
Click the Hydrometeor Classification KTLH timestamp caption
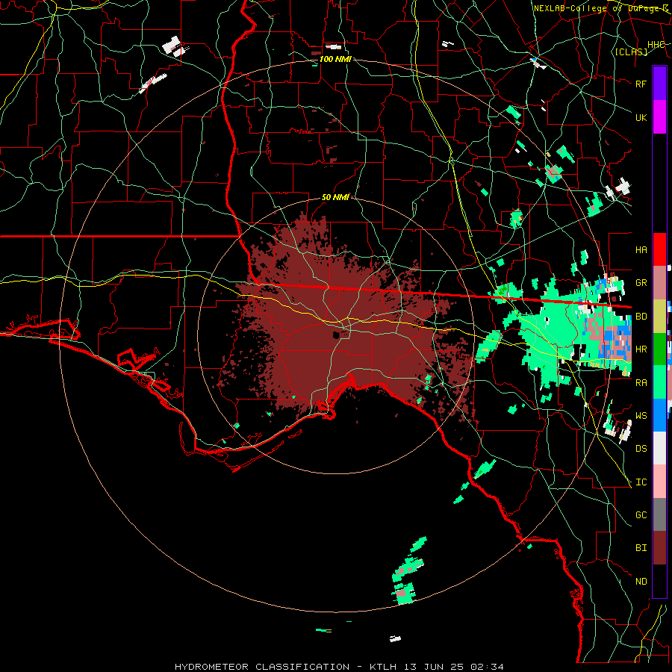pos(339,667)
